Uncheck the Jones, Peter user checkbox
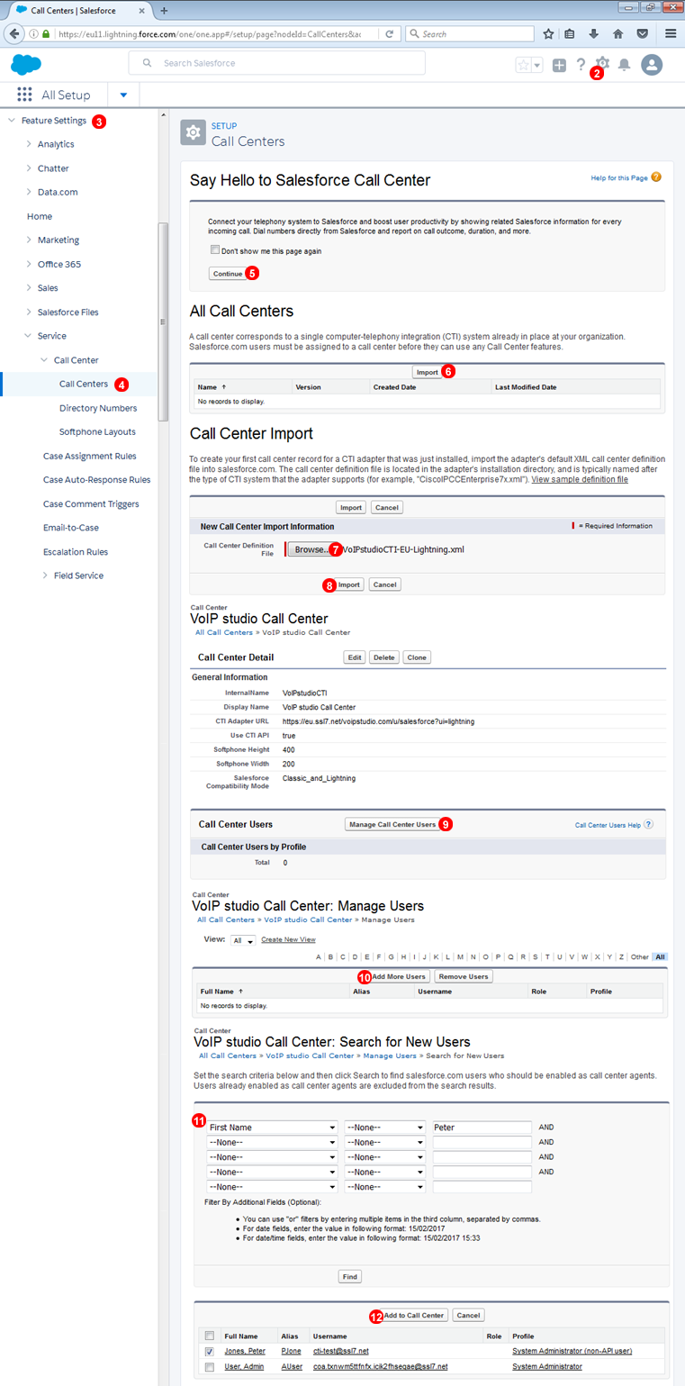The width and height of the screenshot is (685, 1386). 209,1352
